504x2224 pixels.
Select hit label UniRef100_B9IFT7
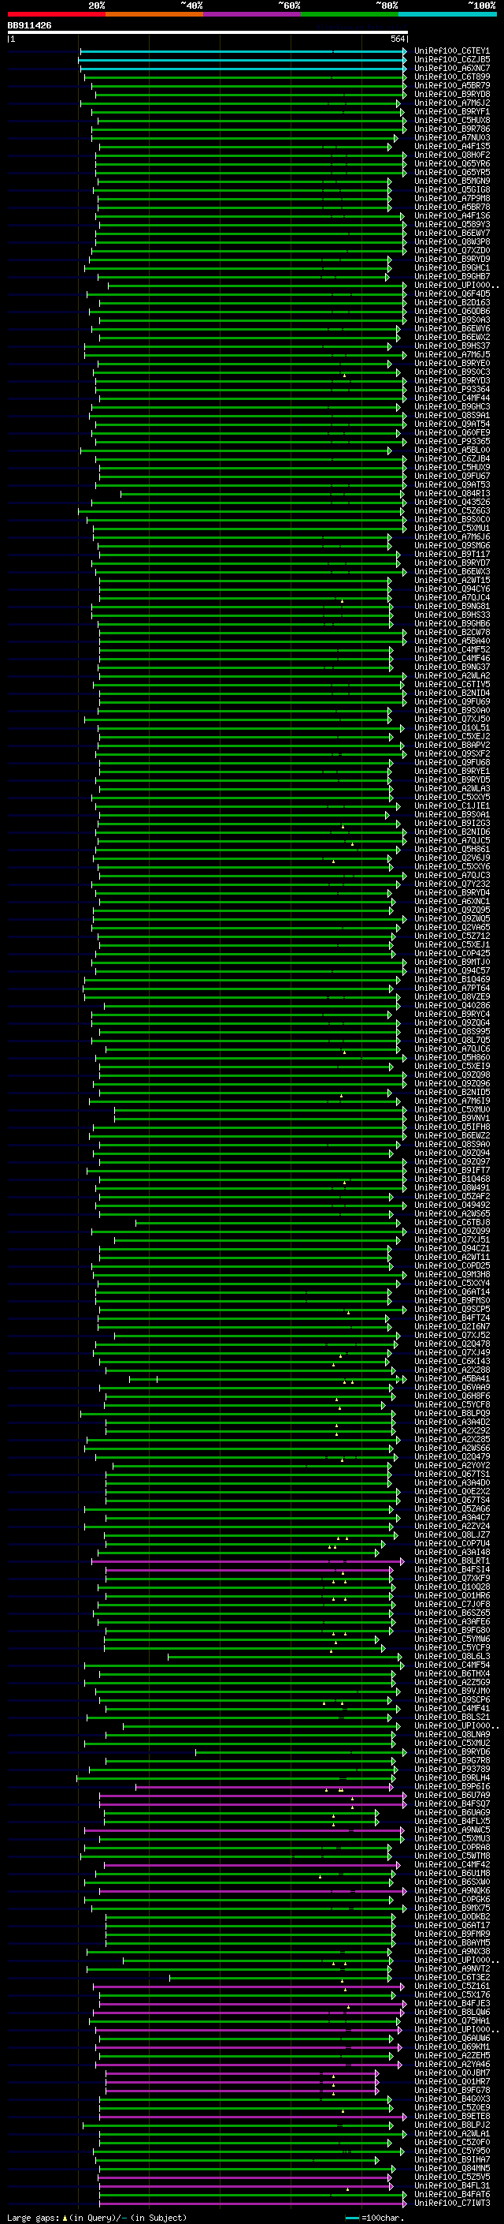point(452,1170)
